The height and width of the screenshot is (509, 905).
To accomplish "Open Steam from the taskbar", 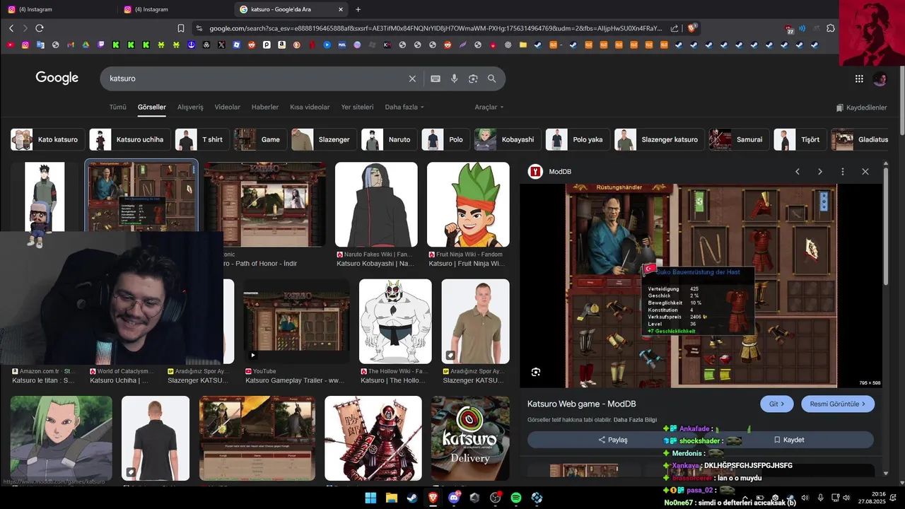I will 412,498.
